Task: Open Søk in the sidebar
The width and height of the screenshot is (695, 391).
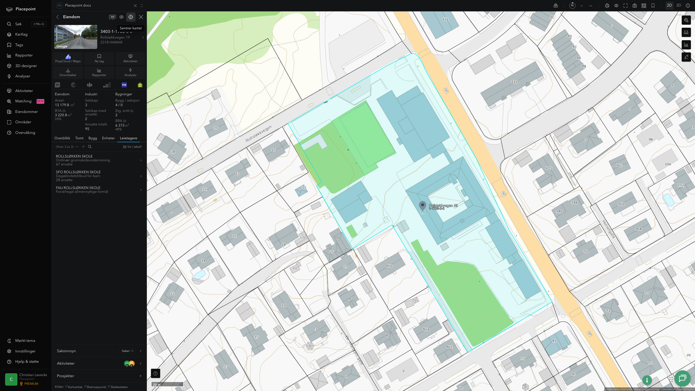Action: 26,24
